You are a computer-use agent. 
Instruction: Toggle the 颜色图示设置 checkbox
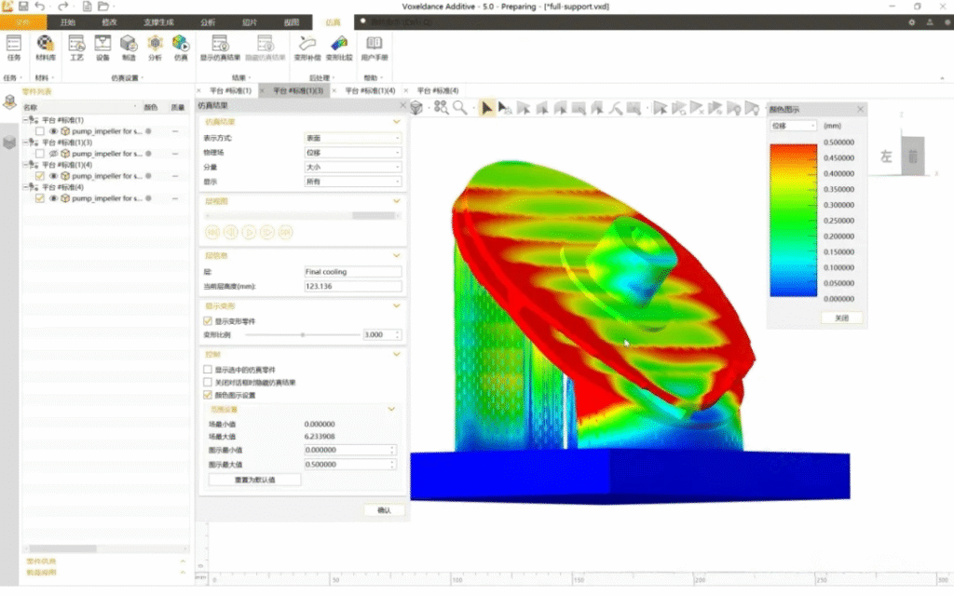(x=207, y=395)
